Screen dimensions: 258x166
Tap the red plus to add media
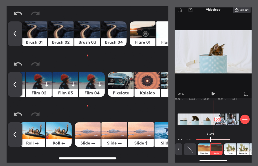245,119
